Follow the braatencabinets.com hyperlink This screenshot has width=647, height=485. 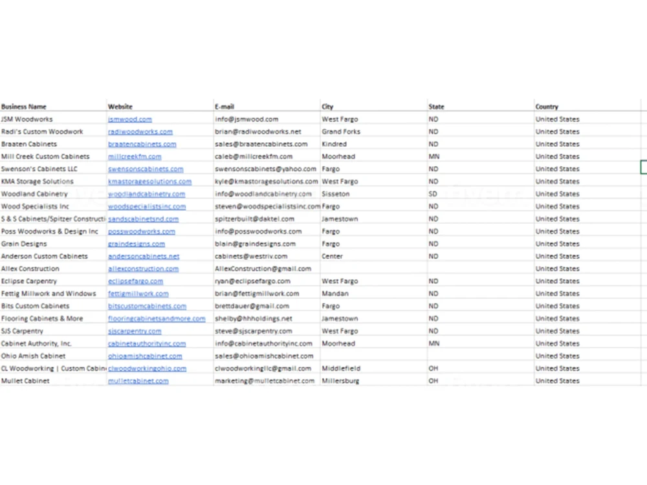click(142, 144)
